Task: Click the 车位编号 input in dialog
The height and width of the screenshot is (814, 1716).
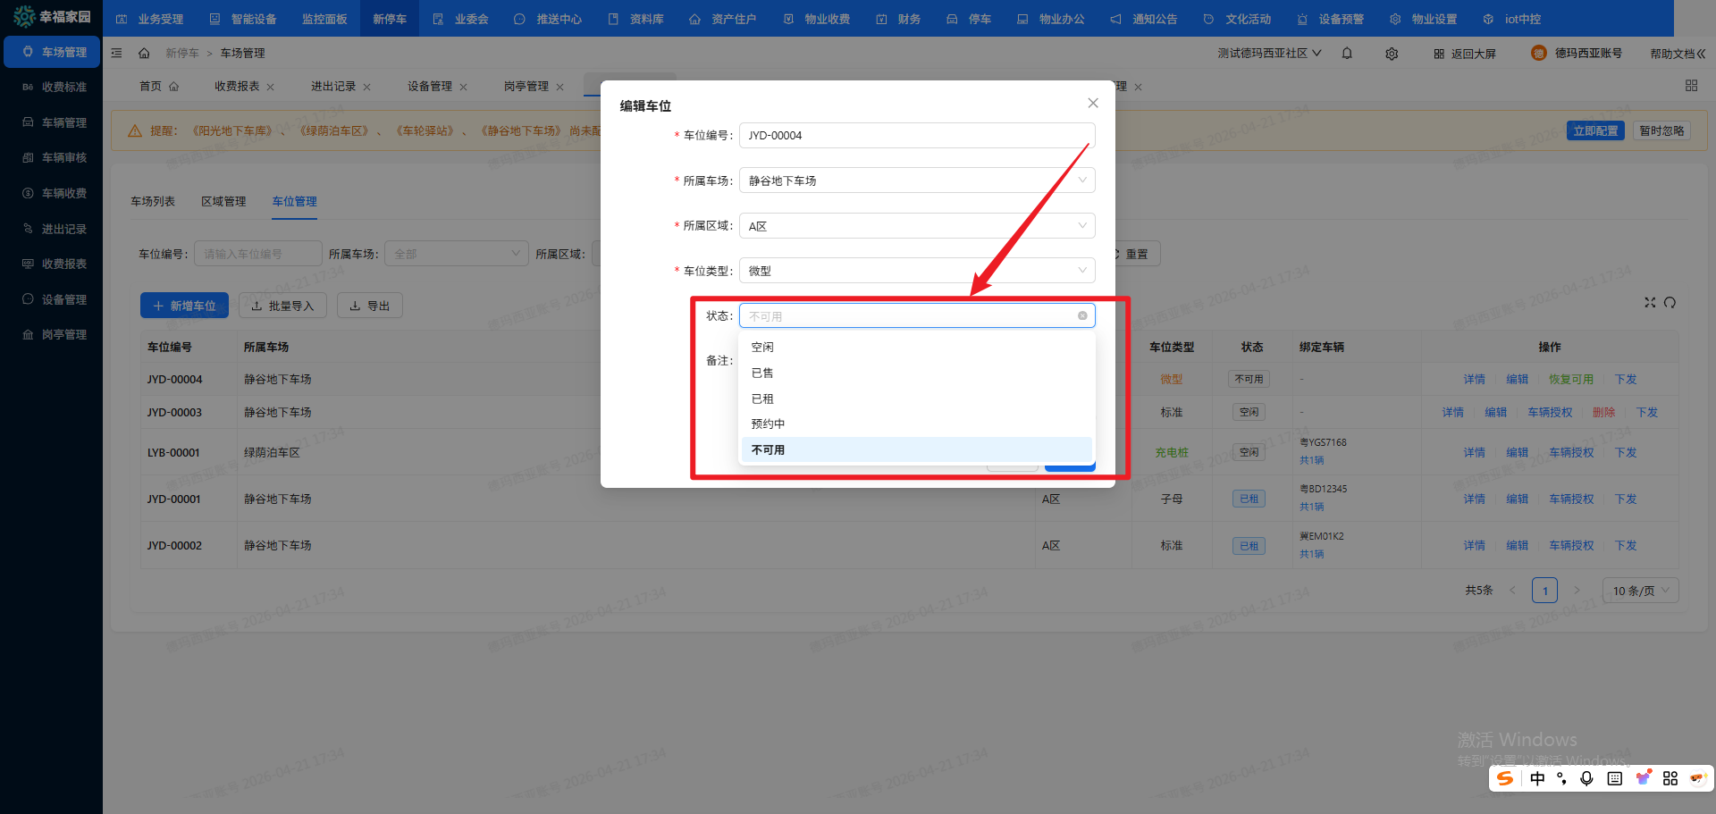Action: coord(916,136)
